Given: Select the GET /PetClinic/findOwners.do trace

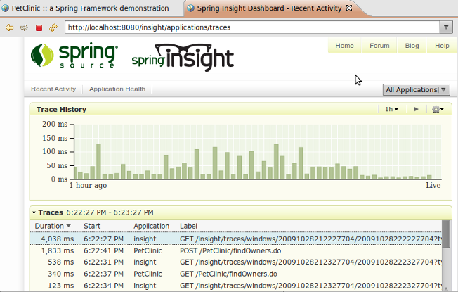Looking at the screenshot, I should pos(236,274).
